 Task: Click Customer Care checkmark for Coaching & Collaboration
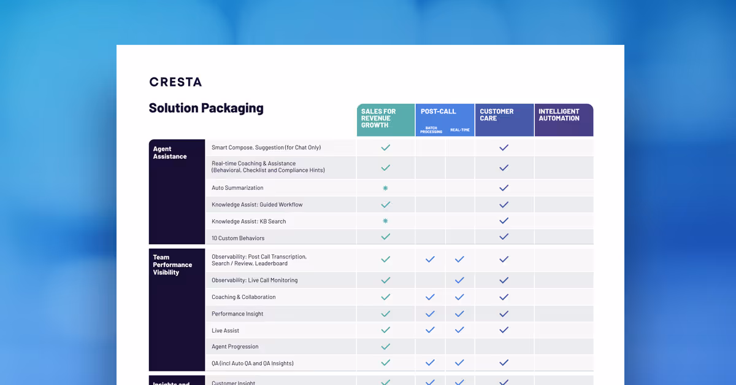point(504,297)
